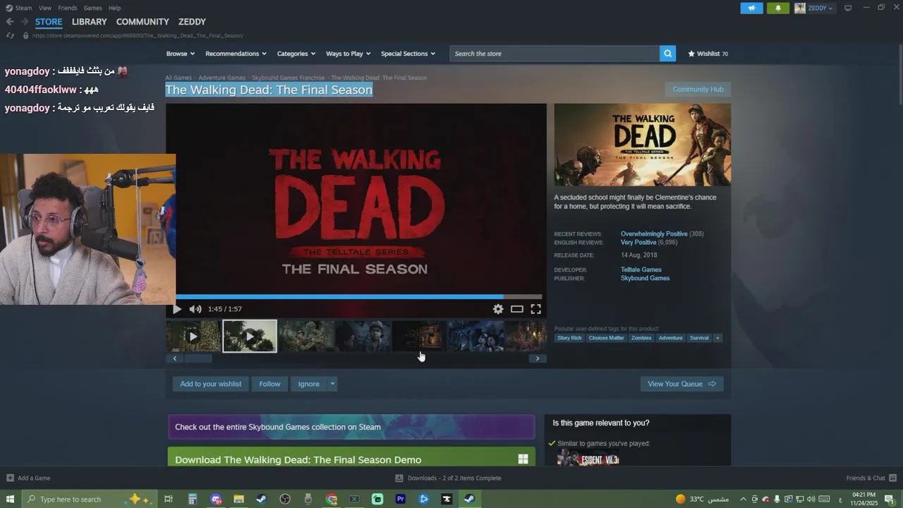Open Friends & Chat
The image size is (903, 508).
point(871,478)
